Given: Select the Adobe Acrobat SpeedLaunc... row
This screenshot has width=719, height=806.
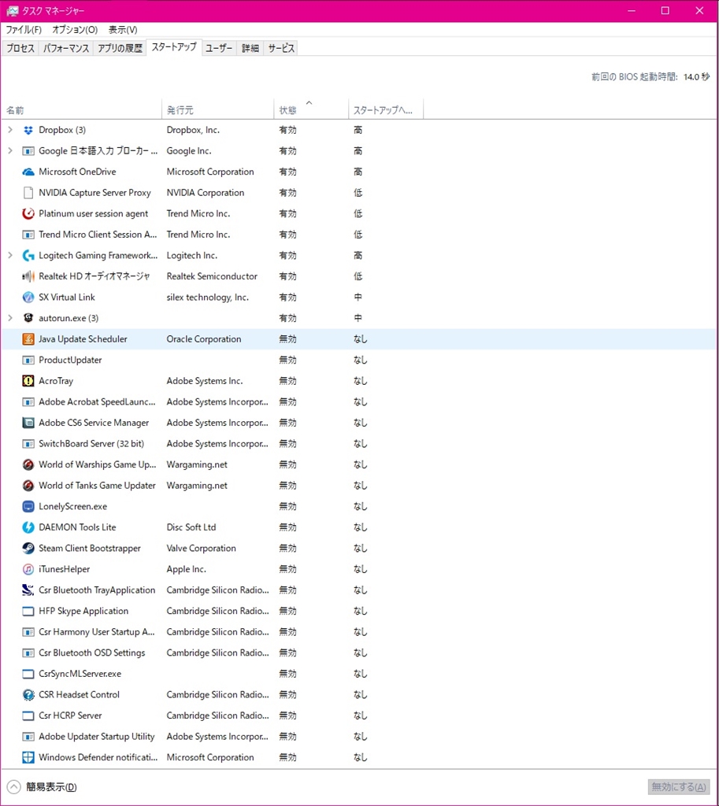Looking at the screenshot, I should click(x=359, y=402).
